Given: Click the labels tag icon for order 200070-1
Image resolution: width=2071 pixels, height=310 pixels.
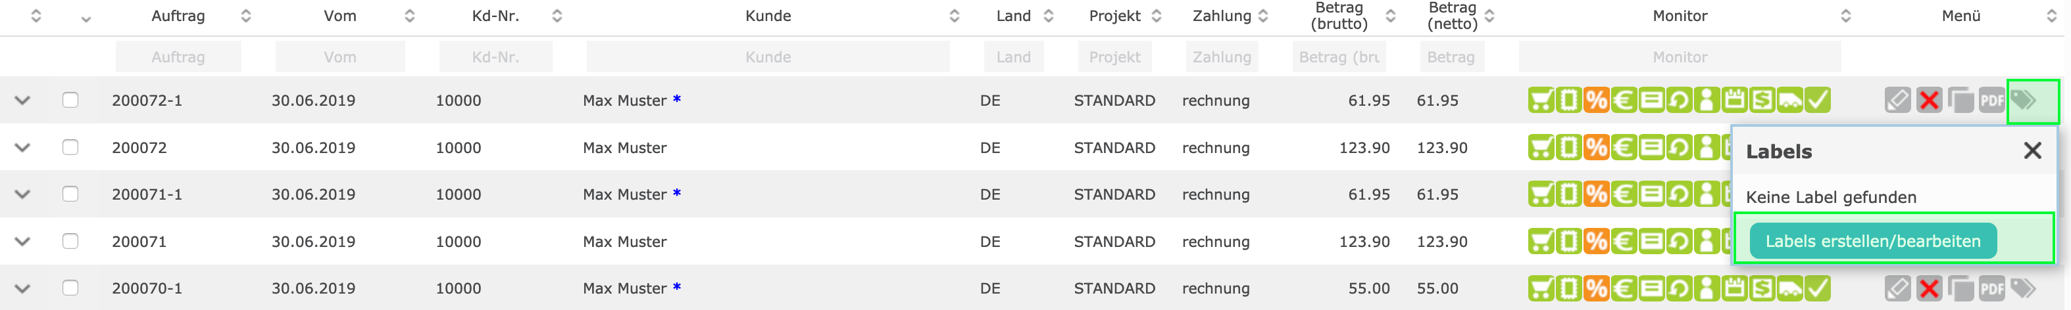Looking at the screenshot, I should point(2023,288).
